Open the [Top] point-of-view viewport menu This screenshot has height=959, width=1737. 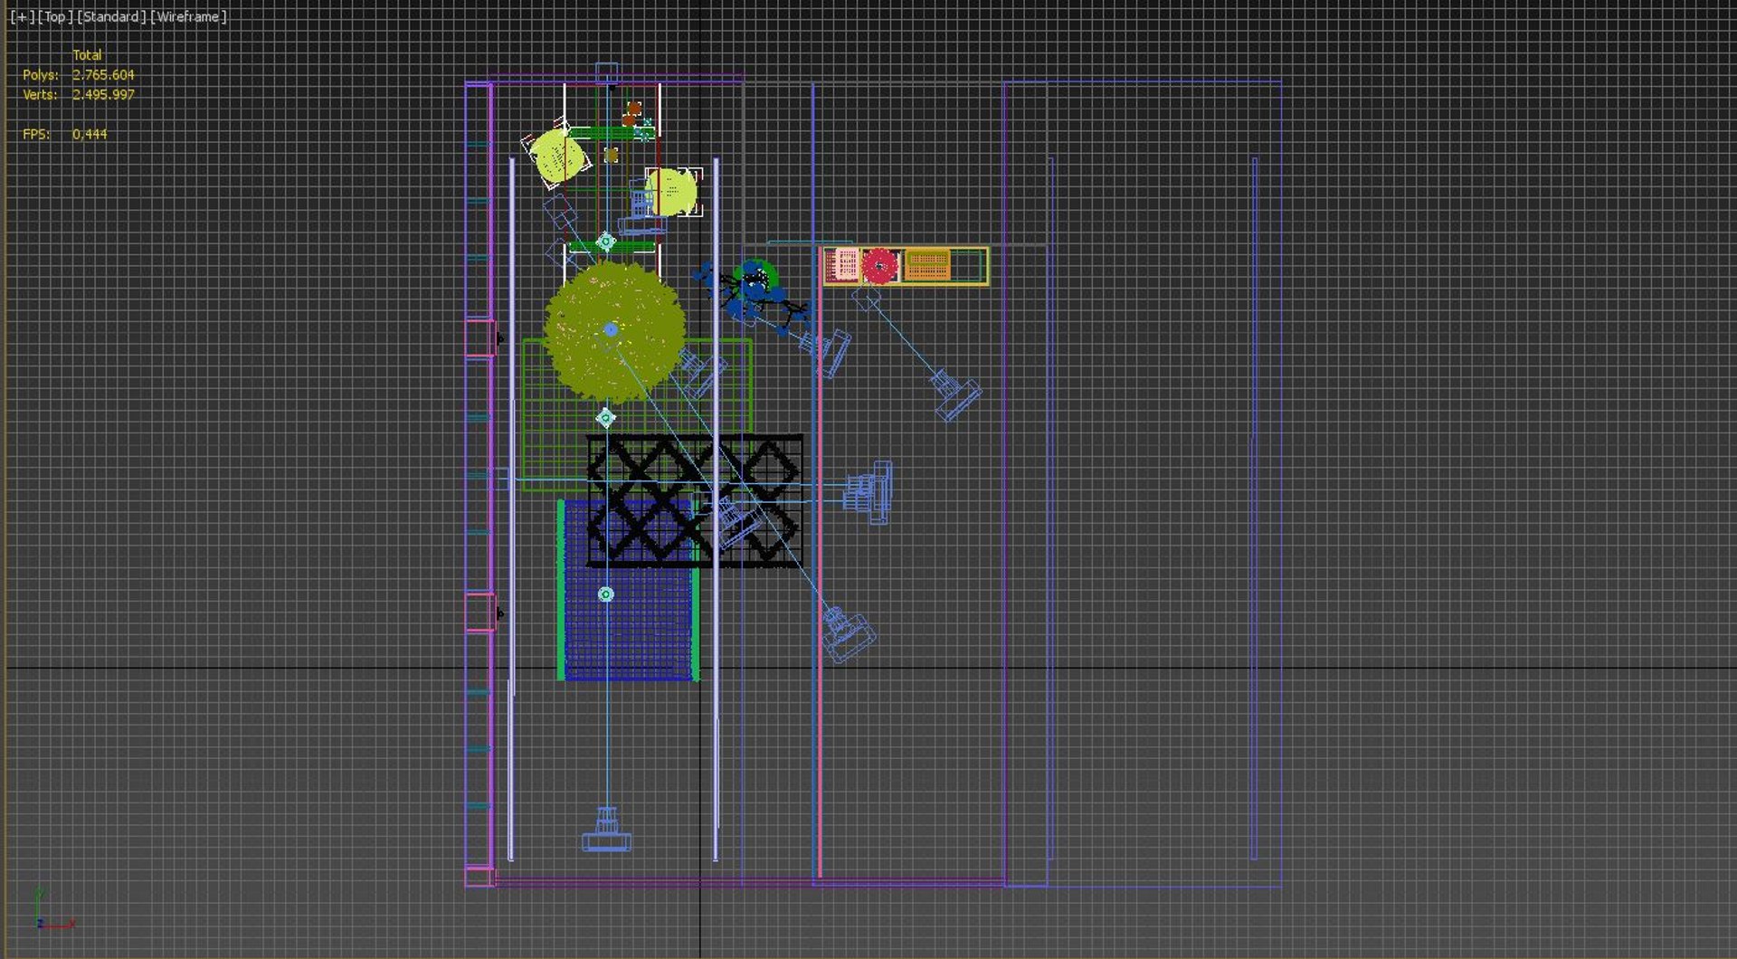(x=55, y=16)
